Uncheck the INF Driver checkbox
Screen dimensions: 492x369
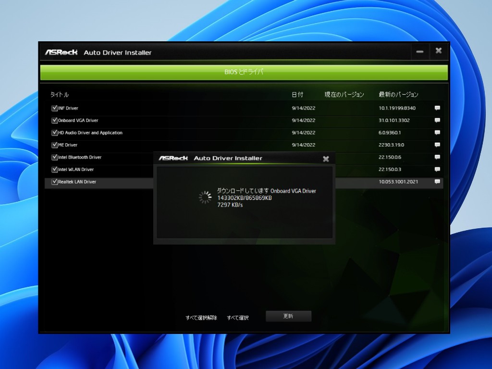pos(54,108)
